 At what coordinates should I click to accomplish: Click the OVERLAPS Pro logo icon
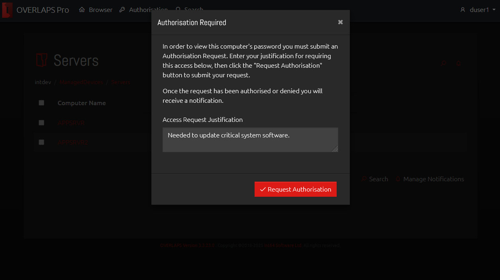coord(7,10)
